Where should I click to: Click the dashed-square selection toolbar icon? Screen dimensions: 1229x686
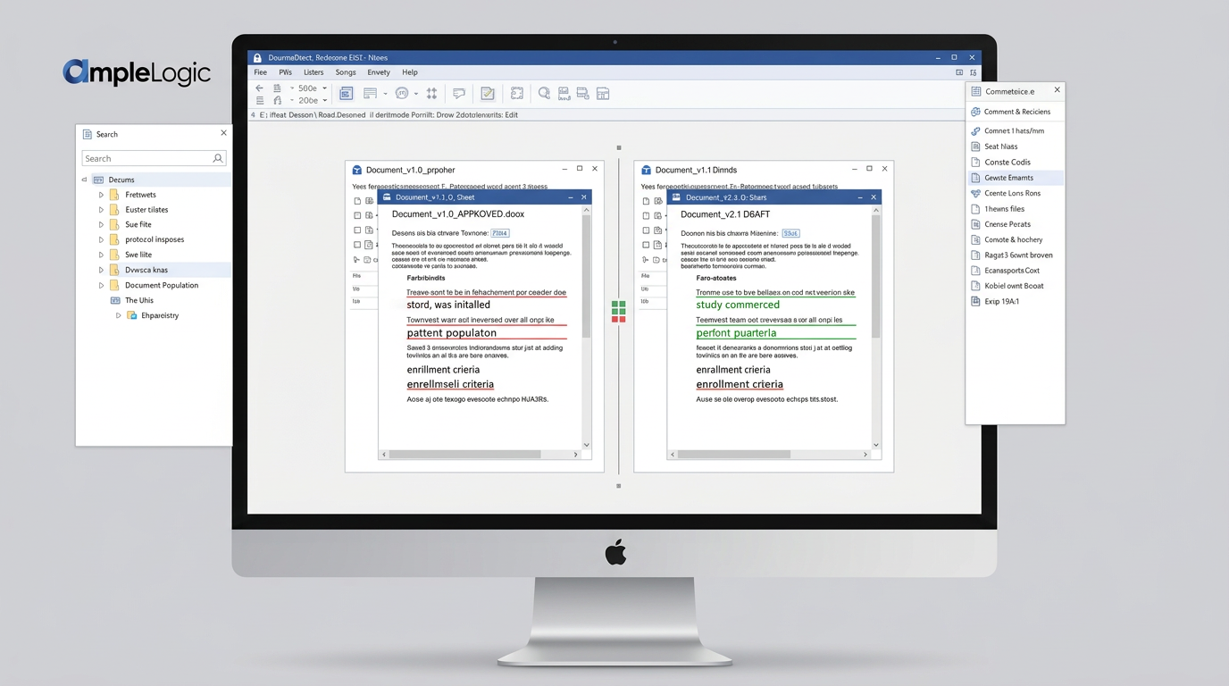516,93
